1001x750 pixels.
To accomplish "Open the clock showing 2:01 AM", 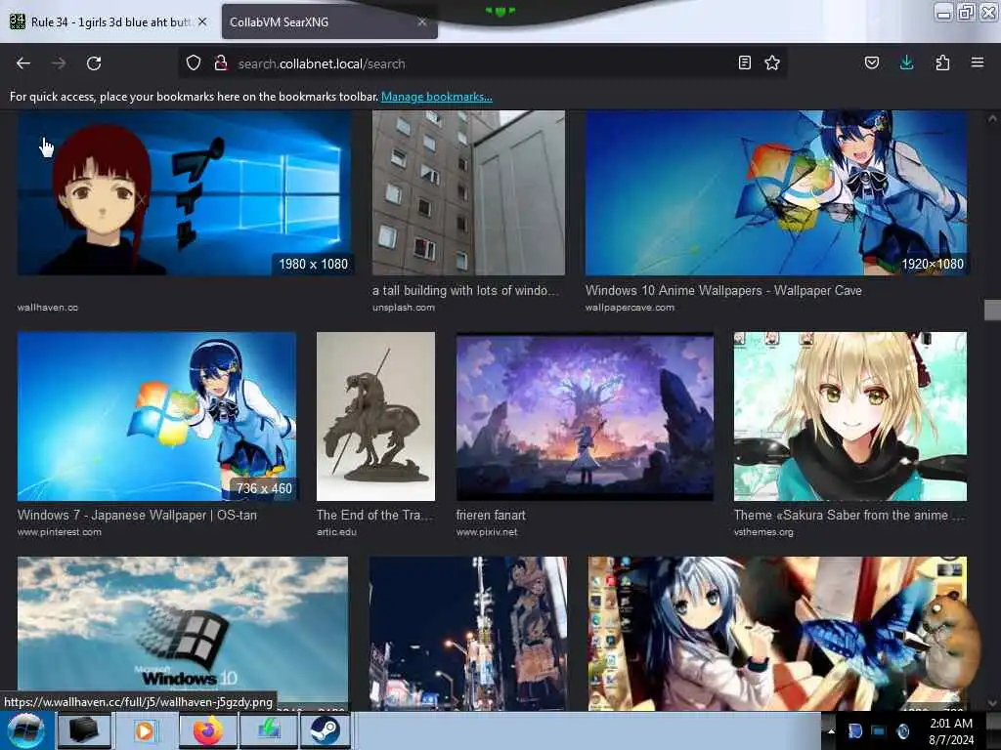I will pyautogui.click(x=951, y=731).
